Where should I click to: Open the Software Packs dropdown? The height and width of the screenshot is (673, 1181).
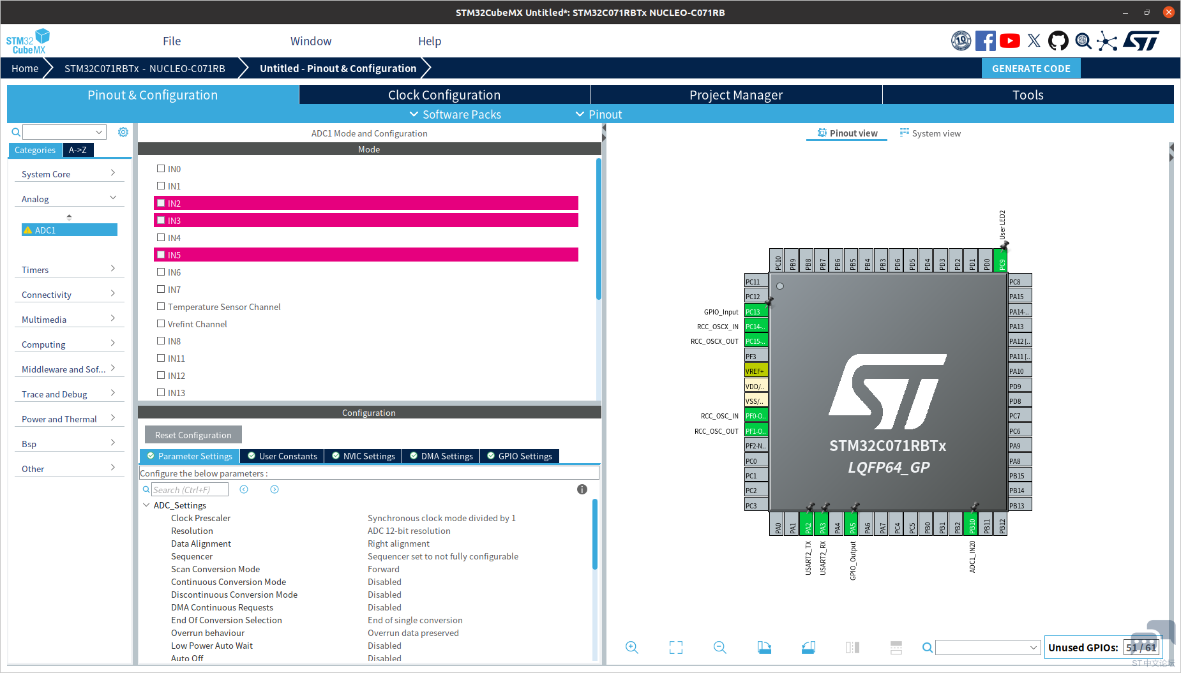click(455, 114)
